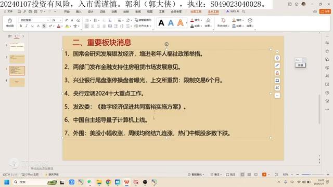This screenshot has height=187, width=333.
Task: Open the text fill dropdown
Action: [x=196, y=20]
